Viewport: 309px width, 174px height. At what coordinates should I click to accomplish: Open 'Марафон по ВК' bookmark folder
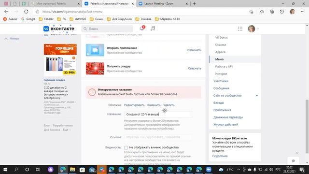(168, 19)
